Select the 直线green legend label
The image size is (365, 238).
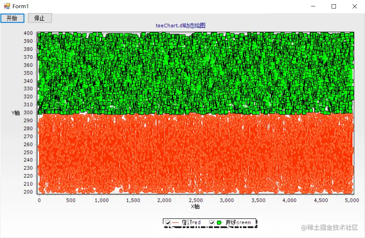238,222
